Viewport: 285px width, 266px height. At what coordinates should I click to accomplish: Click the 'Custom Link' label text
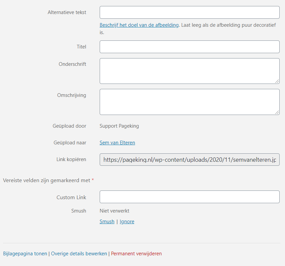pyautogui.click(x=71, y=197)
